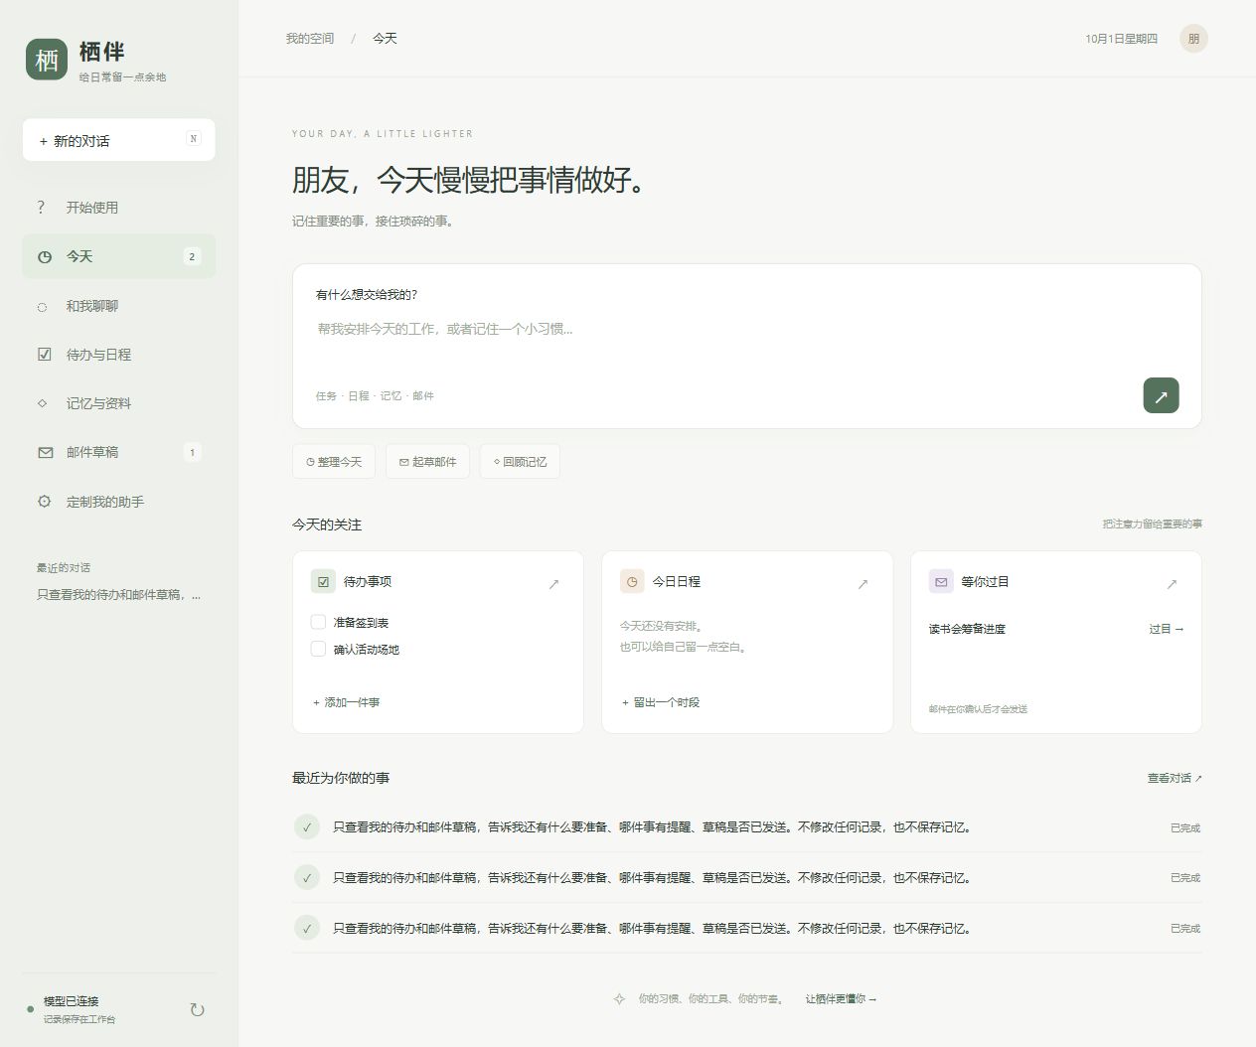Image resolution: width=1256 pixels, height=1047 pixels.
Task: Click the 模型已连接 status text
Action: click(x=72, y=1001)
